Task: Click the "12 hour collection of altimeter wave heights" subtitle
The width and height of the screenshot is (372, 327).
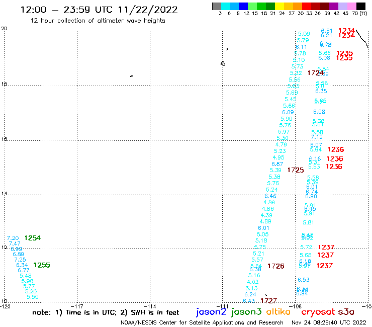Action: click(98, 21)
